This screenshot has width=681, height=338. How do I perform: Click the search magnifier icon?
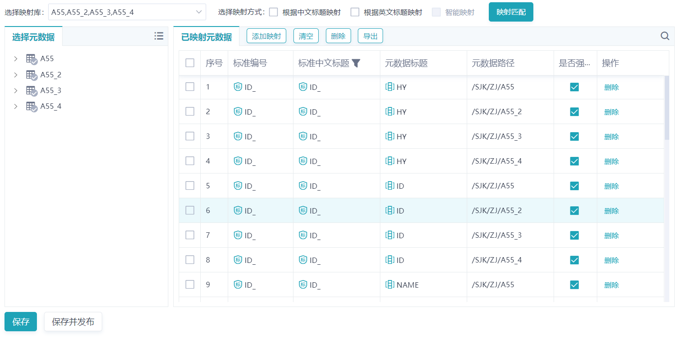tap(665, 36)
